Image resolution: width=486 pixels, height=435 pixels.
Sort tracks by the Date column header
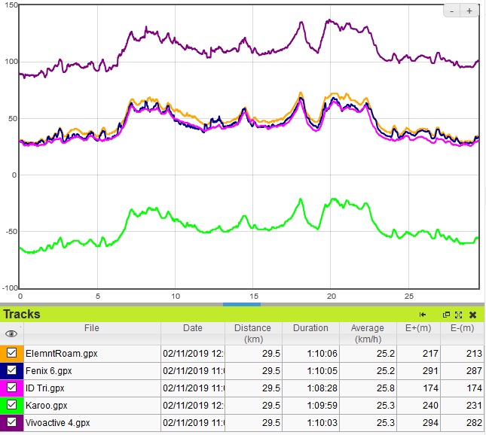(x=192, y=328)
